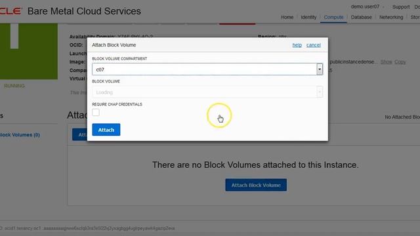Image resolution: width=420 pixels, height=236 pixels.
Task: Open the Database nav tab
Action: point(362,17)
